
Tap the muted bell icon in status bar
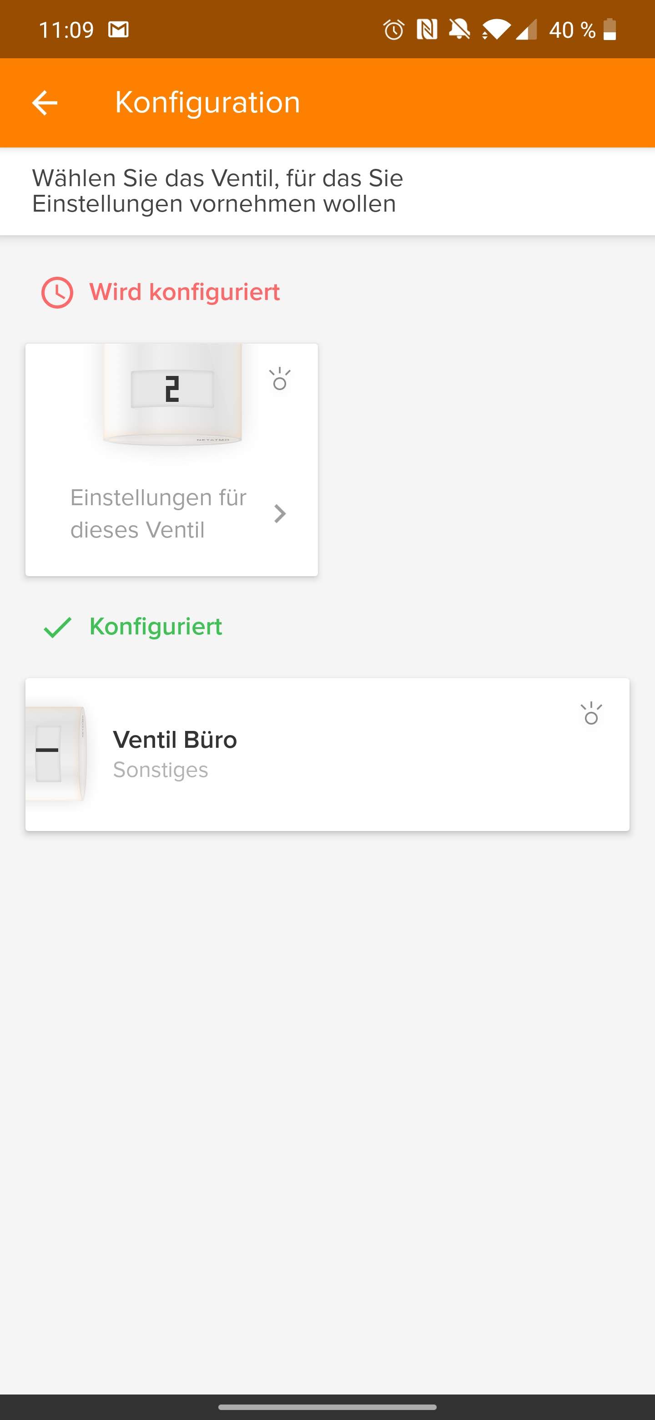(459, 30)
